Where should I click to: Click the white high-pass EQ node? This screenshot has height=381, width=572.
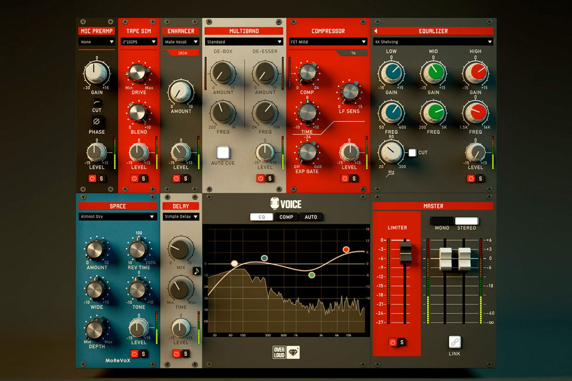point(234,263)
